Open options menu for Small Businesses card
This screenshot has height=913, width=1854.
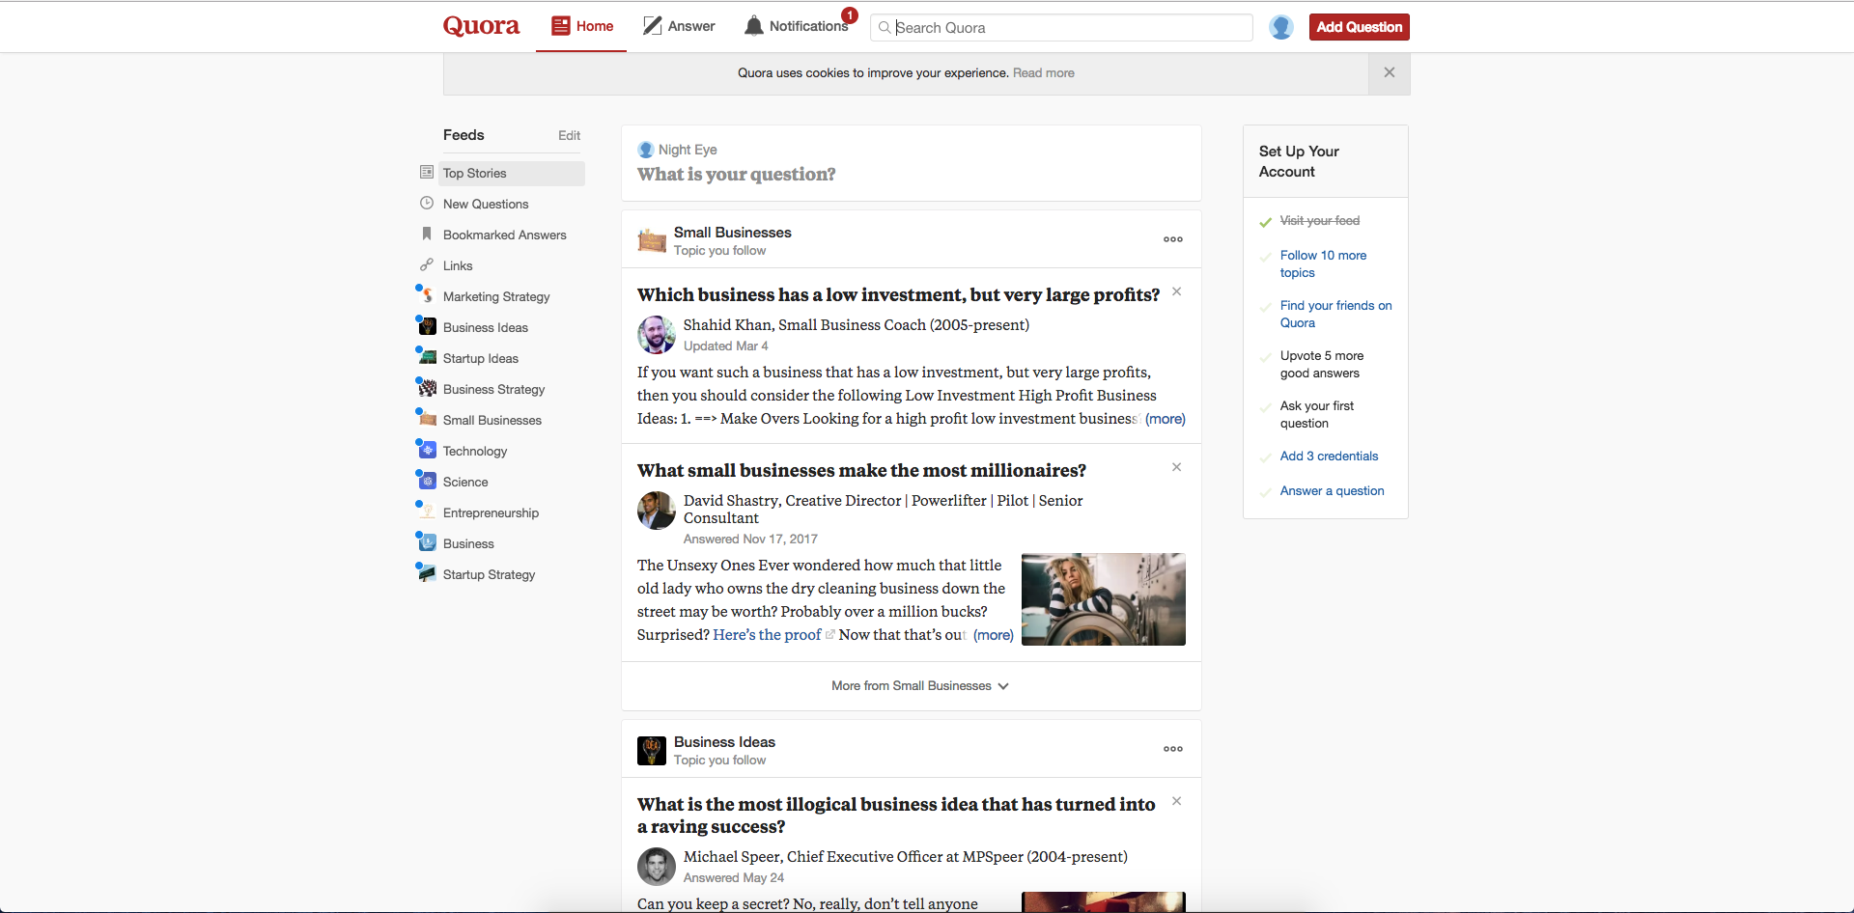click(x=1173, y=239)
